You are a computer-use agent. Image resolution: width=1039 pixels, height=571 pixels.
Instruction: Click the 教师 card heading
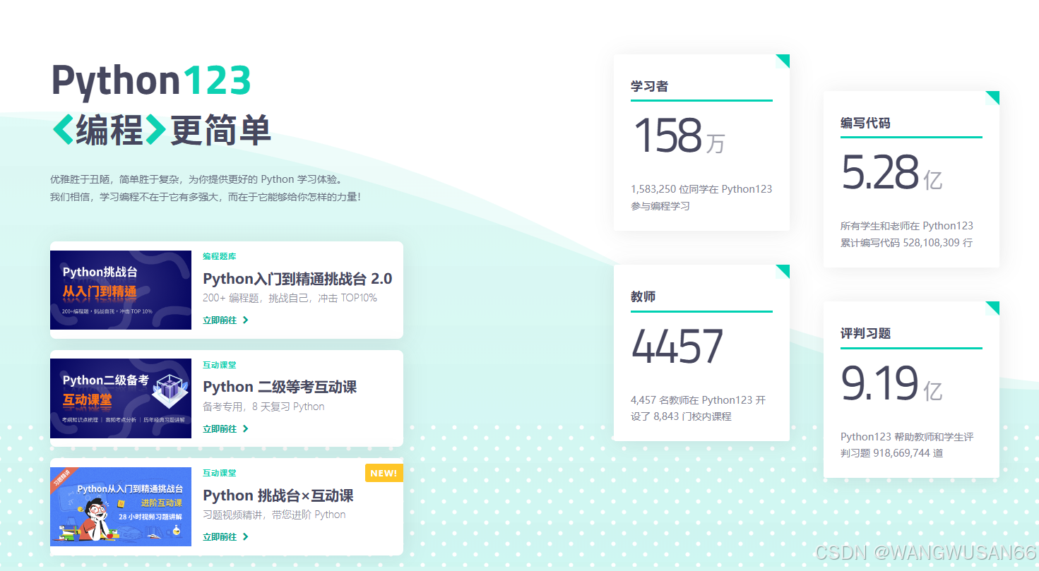643,296
